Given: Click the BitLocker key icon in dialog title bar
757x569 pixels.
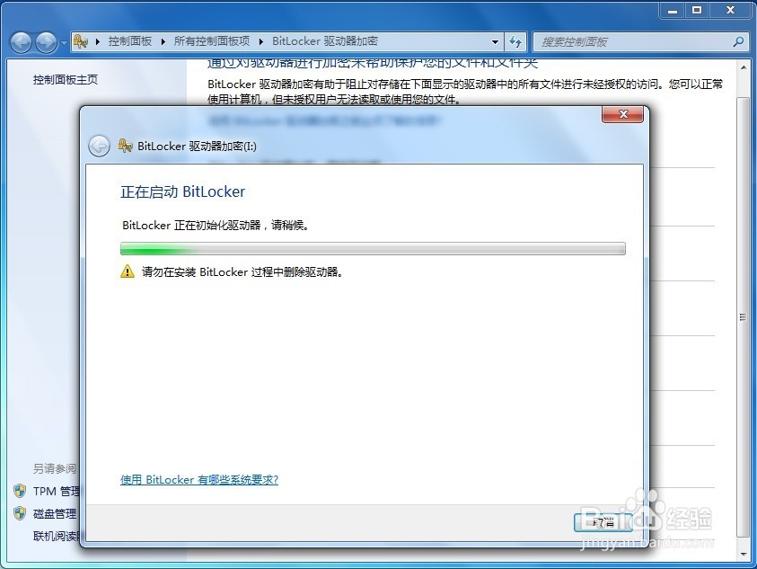Looking at the screenshot, I should pyautogui.click(x=126, y=146).
